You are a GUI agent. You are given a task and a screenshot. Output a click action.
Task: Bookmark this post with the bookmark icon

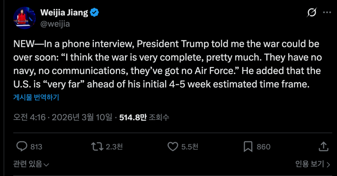248,146
